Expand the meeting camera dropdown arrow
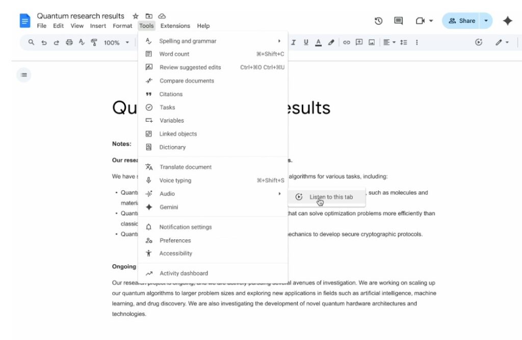Image resolution: width=522 pixels, height=340 pixels. coord(431,20)
